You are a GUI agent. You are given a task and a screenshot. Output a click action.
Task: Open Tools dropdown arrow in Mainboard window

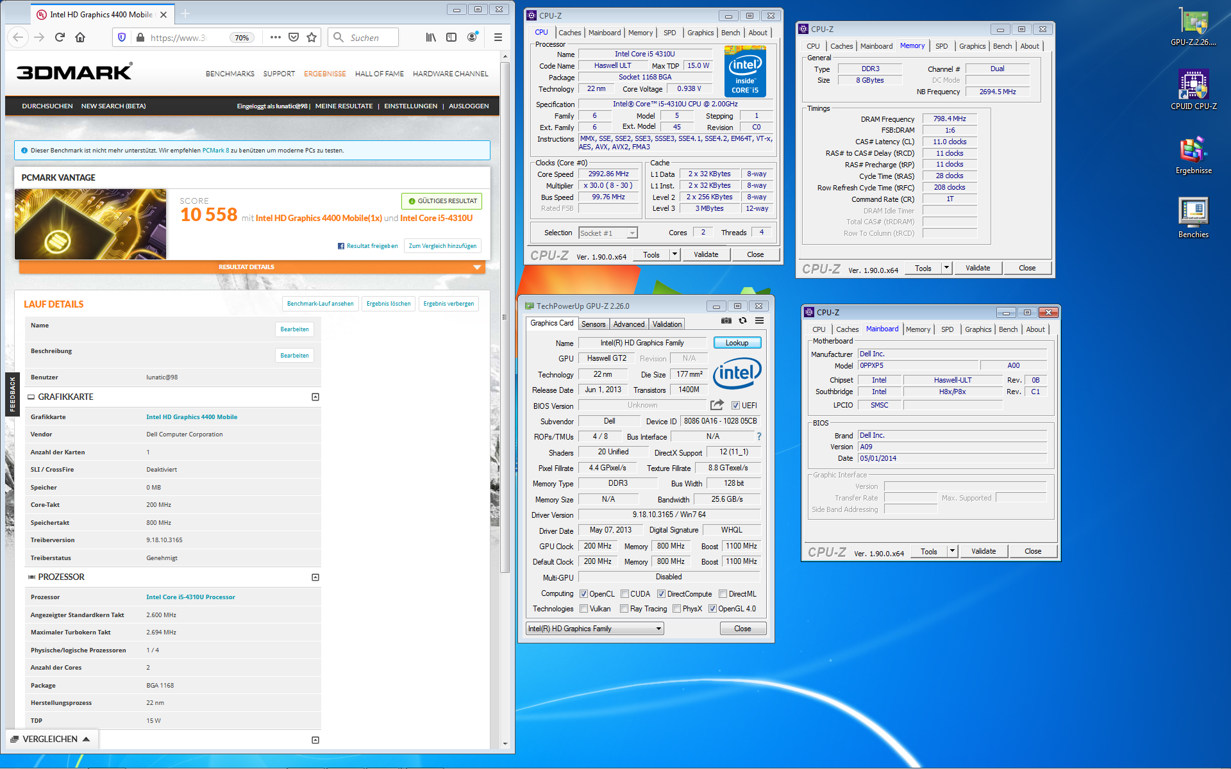[952, 551]
